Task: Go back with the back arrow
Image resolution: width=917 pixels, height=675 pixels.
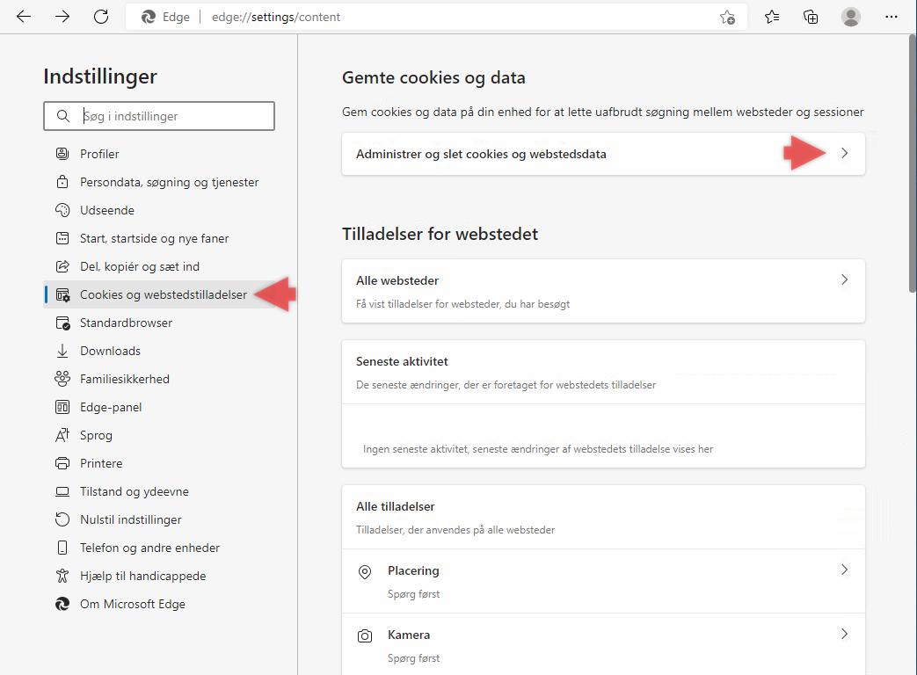Action: (x=24, y=17)
